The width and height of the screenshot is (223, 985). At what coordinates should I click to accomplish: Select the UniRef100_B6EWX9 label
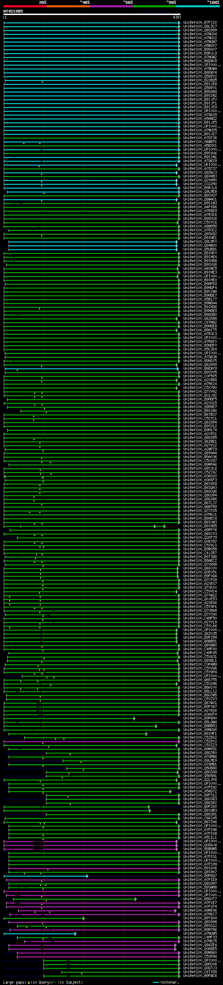(x=200, y=61)
